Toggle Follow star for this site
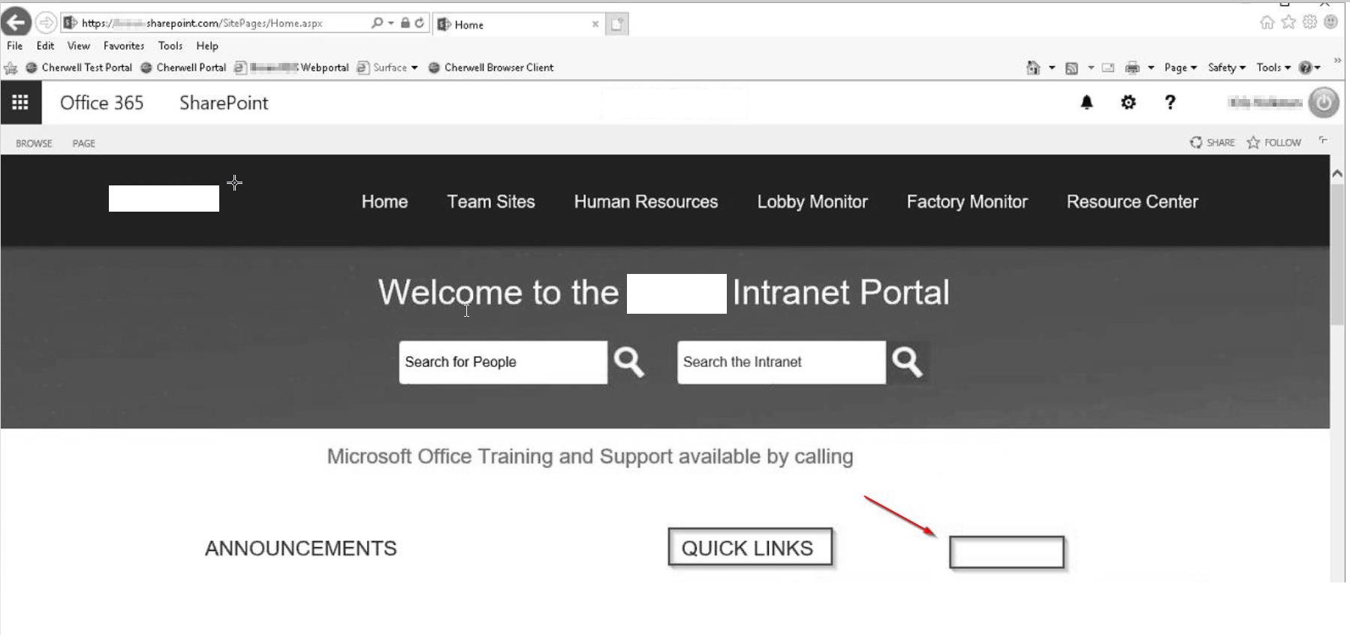1350x635 pixels. 1274,143
